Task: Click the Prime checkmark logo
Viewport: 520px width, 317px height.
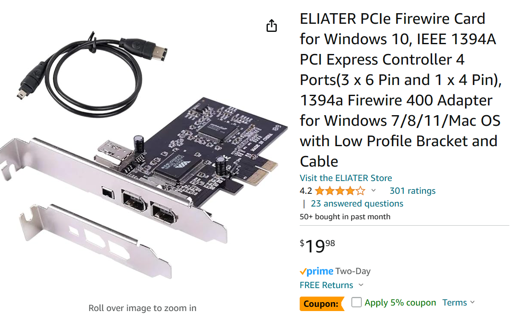Action: coord(316,271)
